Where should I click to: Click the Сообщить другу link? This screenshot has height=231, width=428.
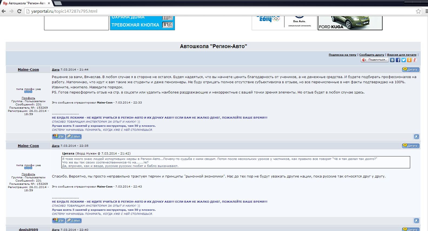pos(371,55)
